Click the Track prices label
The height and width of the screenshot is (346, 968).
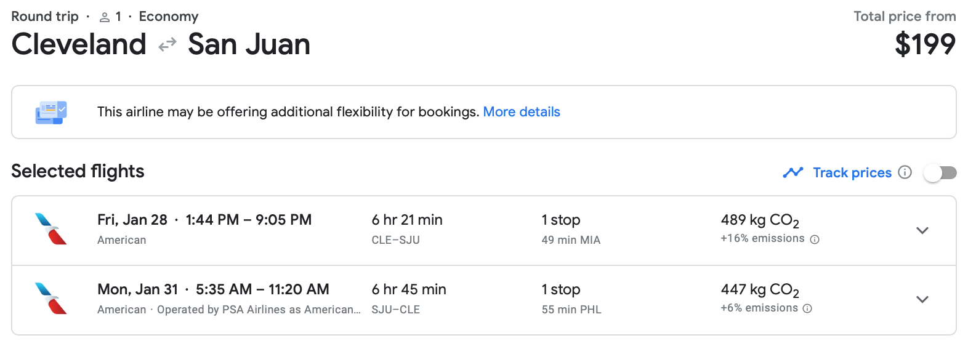point(852,172)
